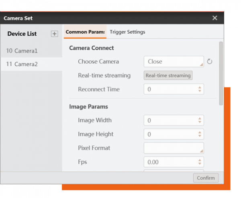Close the Camera Set dialog
This screenshot has height=198, width=241.
pos(215,18)
